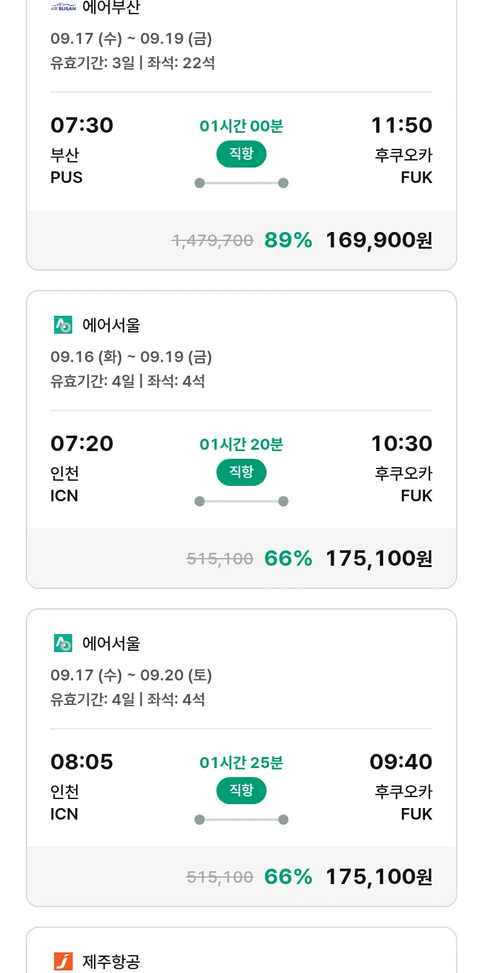Select the 175,100원 price for 09.16 flight

379,559
